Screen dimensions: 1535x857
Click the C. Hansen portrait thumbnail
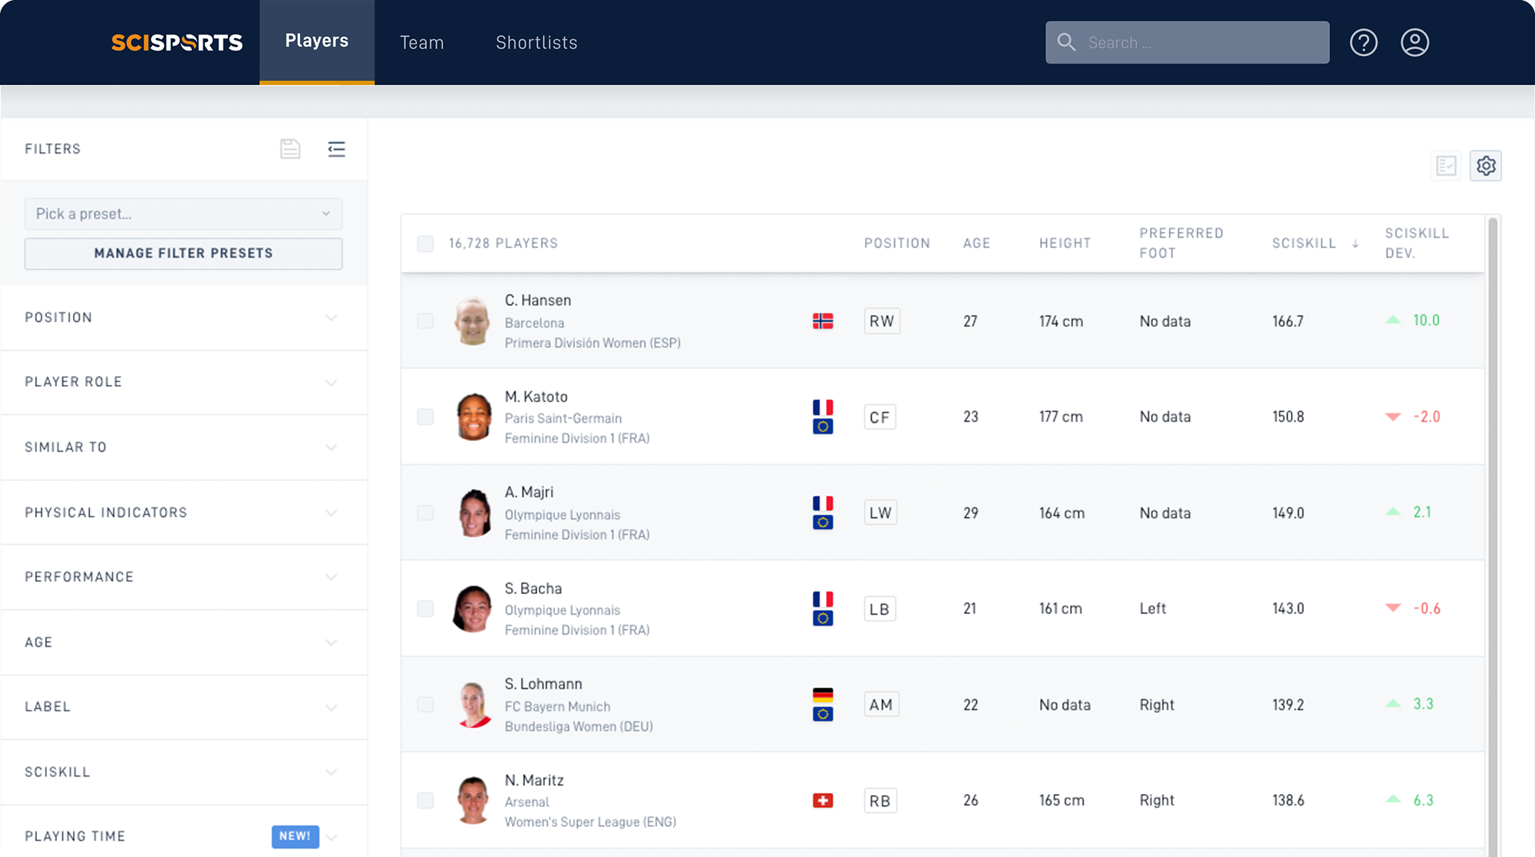[x=473, y=321]
